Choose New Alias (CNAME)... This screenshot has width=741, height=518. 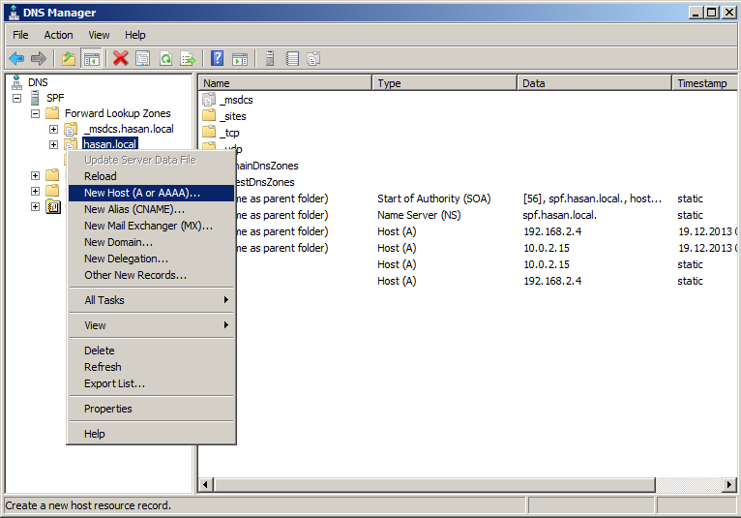[x=151, y=209]
